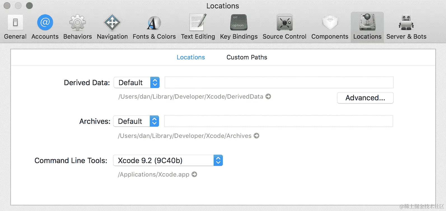Reveal Archives folder via arrow icon

256,136
